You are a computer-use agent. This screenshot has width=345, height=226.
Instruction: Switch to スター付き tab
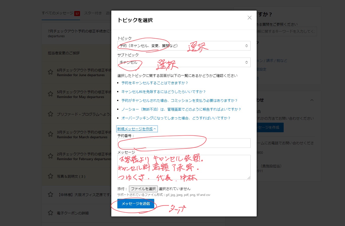tap(93, 13)
